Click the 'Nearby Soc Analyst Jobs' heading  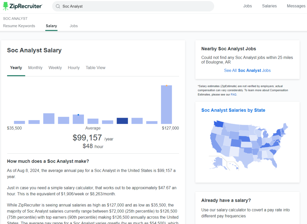228,49
